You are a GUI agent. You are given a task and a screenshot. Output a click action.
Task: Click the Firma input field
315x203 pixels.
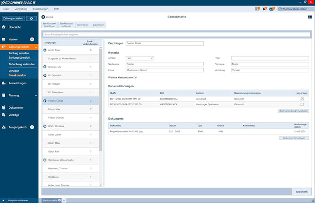[x=165, y=70]
